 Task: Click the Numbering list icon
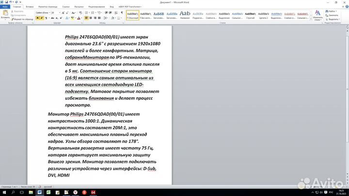point(93,13)
